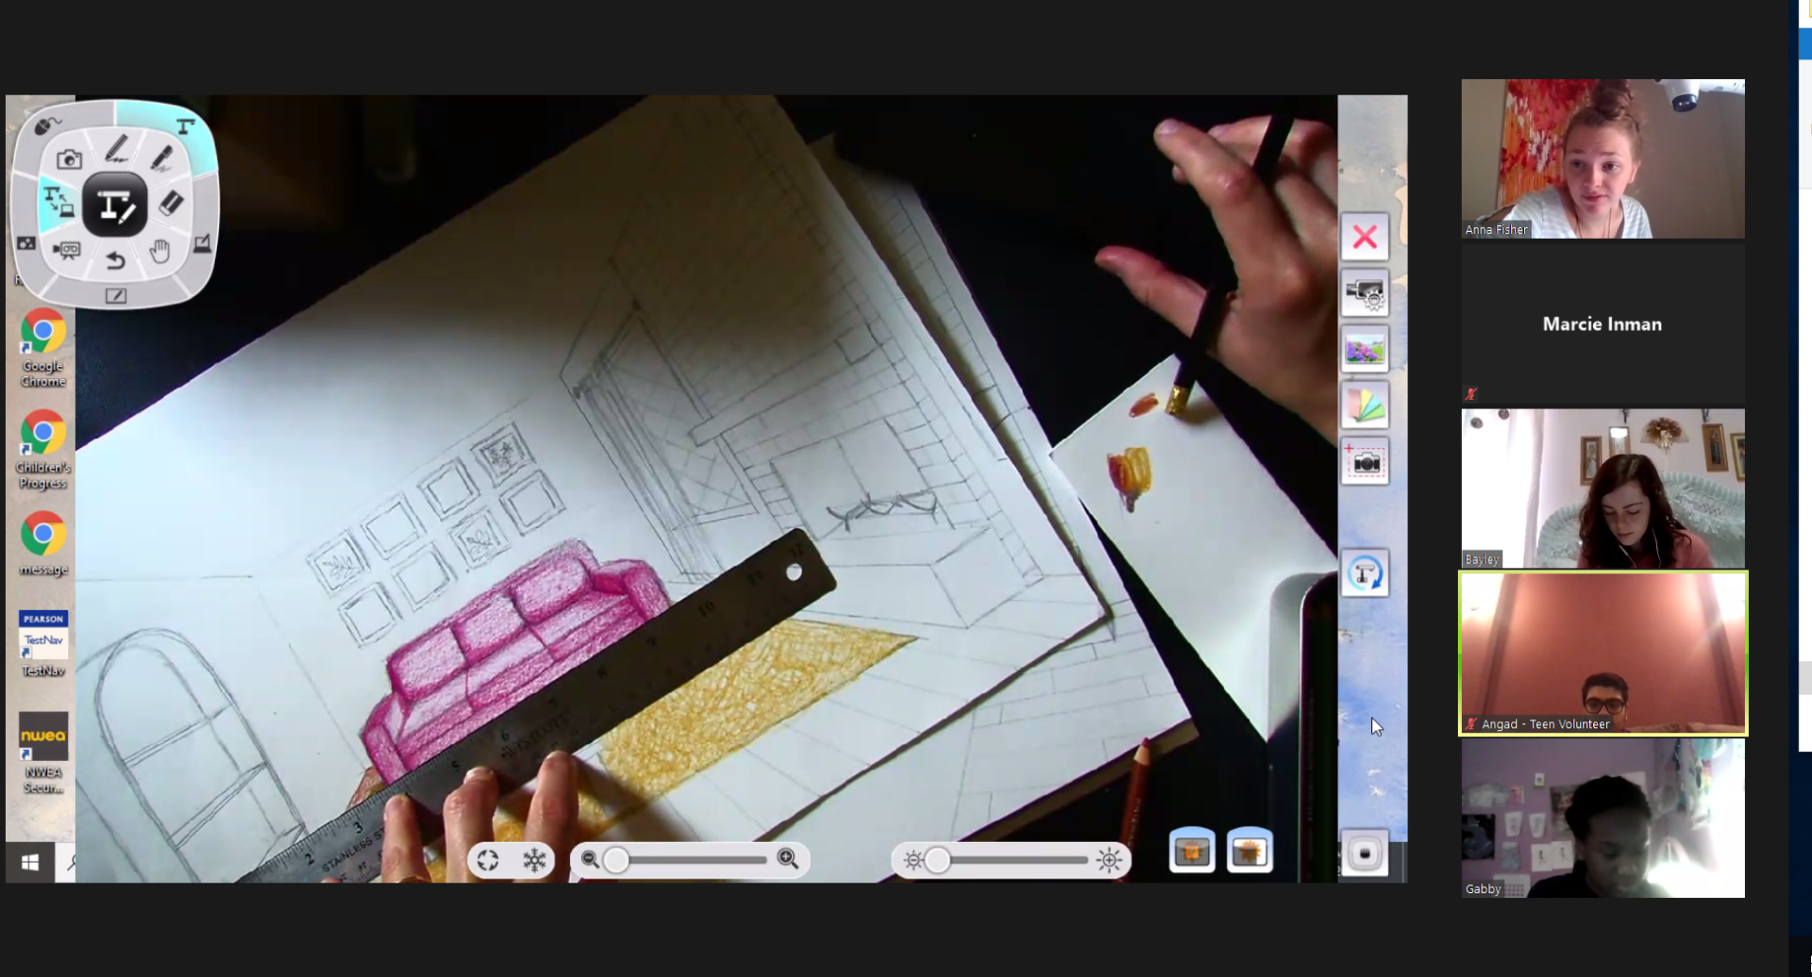Click the record stop button at toolbar bottom
This screenshot has height=977, width=1812.
[x=1365, y=854]
